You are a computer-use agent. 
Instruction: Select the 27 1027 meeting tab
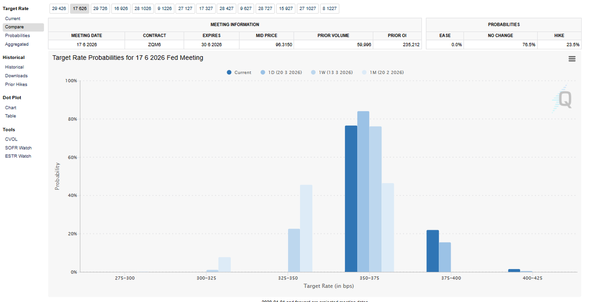coord(308,9)
